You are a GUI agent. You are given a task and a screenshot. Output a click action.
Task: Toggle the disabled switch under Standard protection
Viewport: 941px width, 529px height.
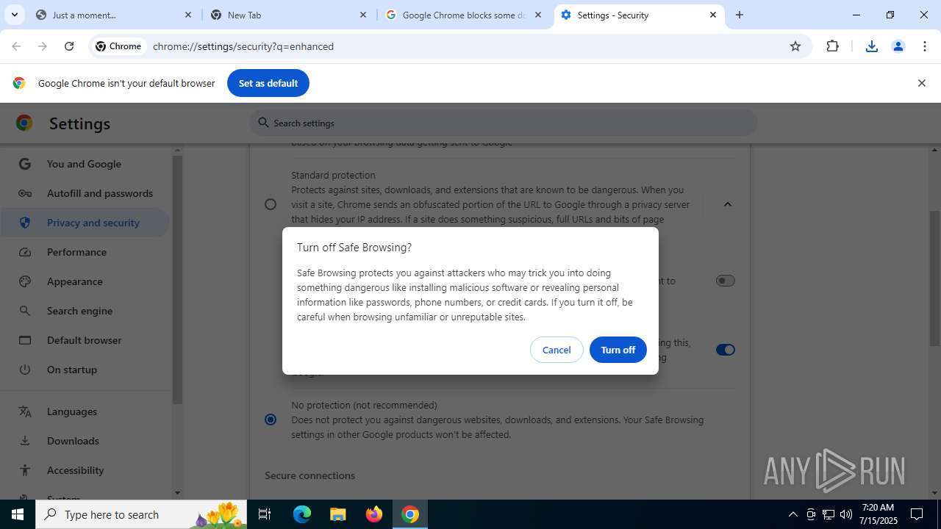pos(726,281)
